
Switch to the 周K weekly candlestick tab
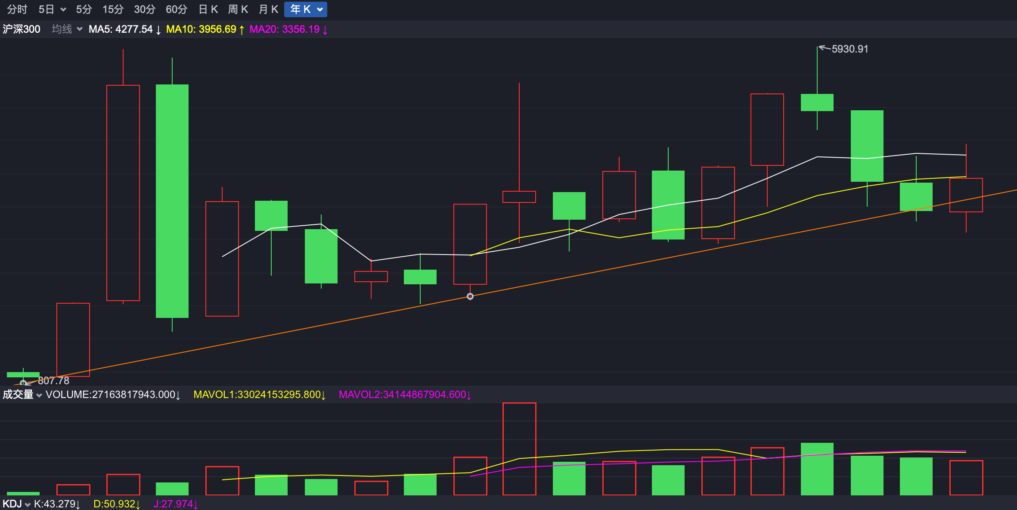coord(238,9)
